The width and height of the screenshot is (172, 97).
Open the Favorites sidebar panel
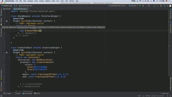click(1, 86)
